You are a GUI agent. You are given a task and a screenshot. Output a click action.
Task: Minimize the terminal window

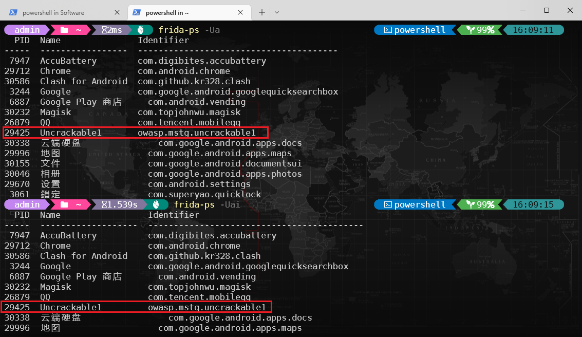click(x=523, y=10)
